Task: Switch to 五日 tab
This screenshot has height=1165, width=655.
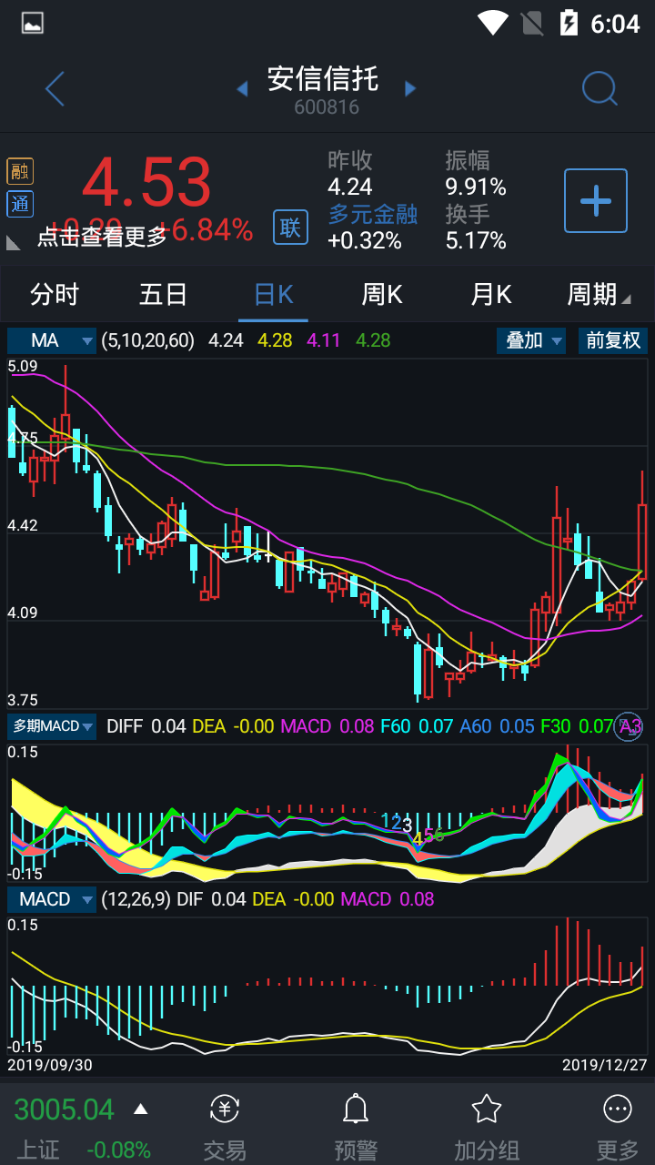Action: tap(164, 295)
